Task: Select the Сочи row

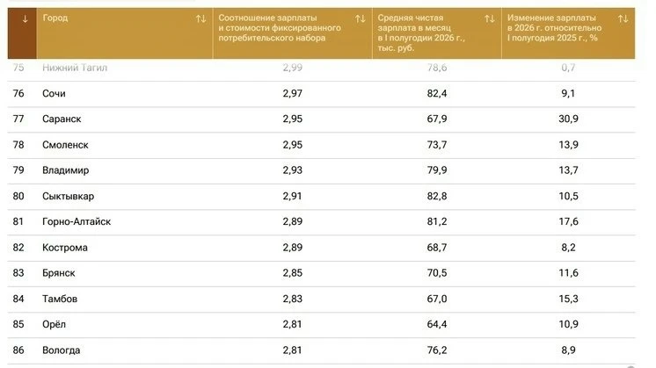Action: pos(321,94)
